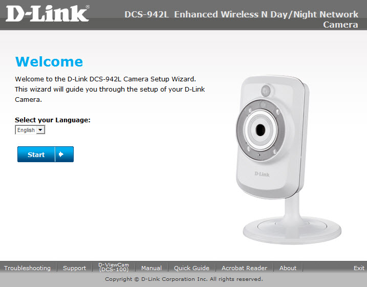Open the Manual

152,268
